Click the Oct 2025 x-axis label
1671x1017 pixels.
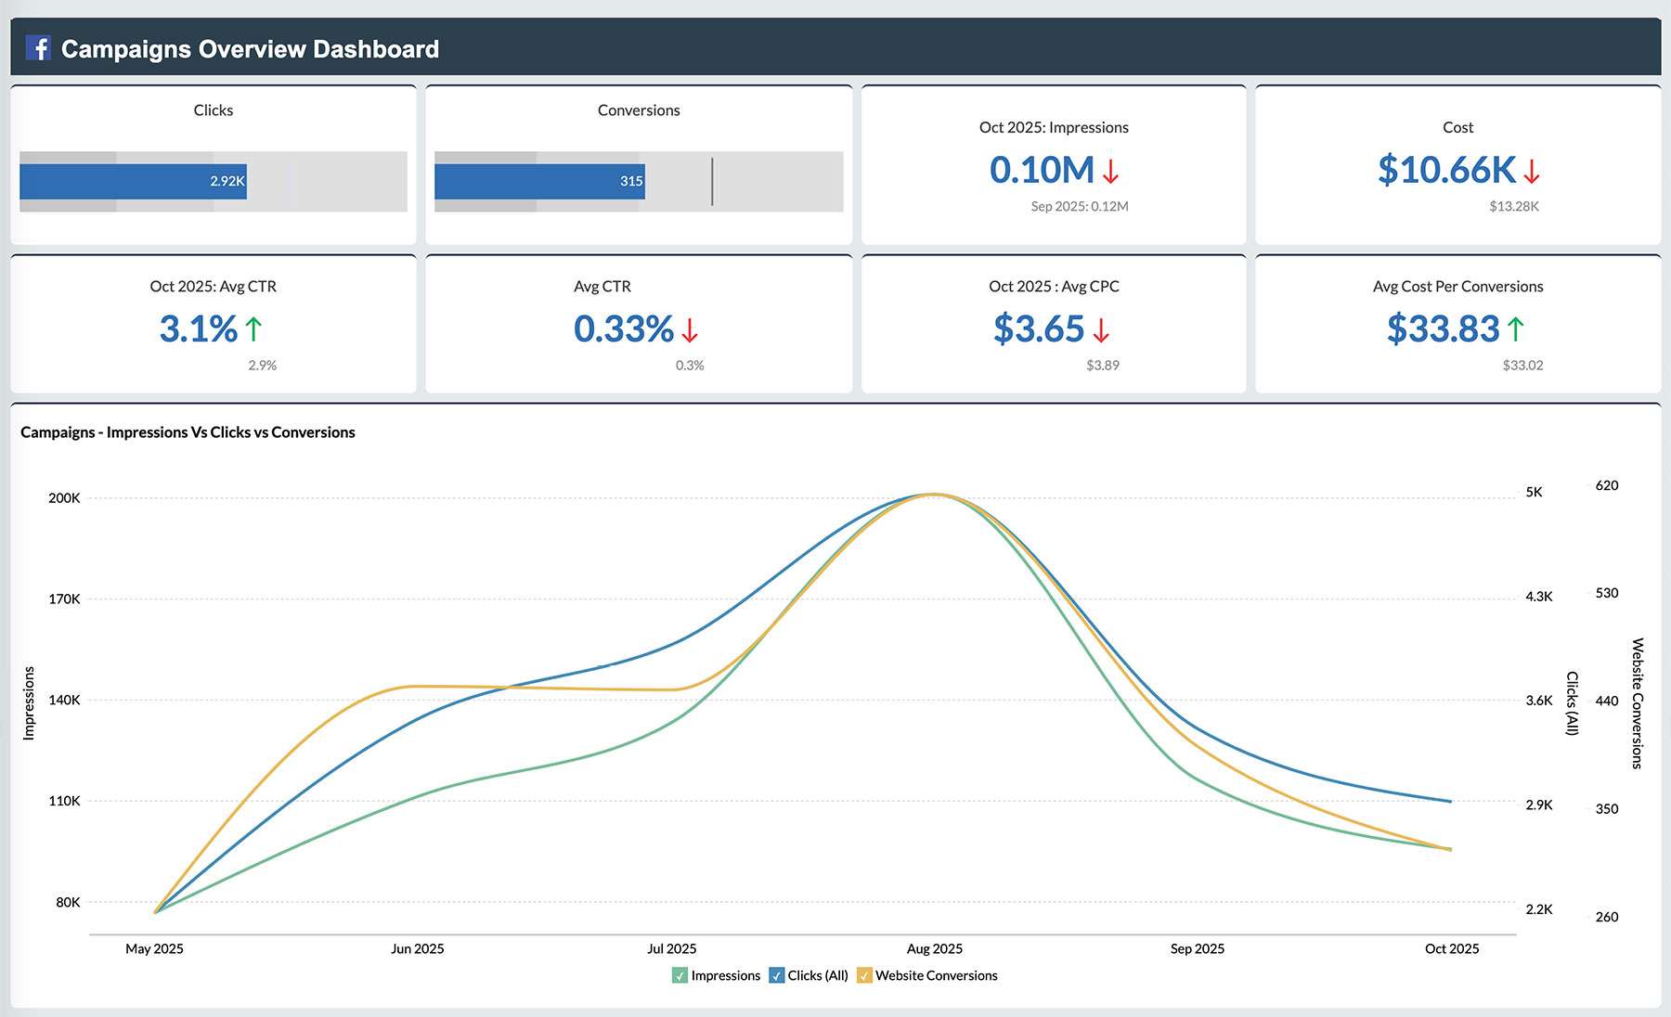[1451, 948]
